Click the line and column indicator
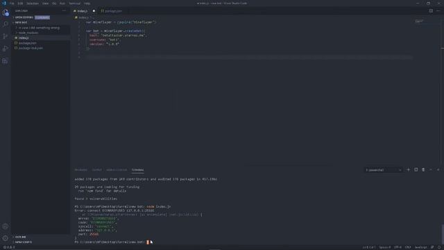Viewport: 444px width, 250px height. (368, 247)
